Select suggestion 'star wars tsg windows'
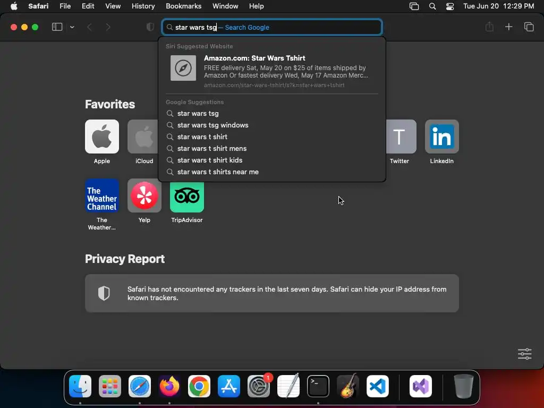 click(x=272, y=125)
